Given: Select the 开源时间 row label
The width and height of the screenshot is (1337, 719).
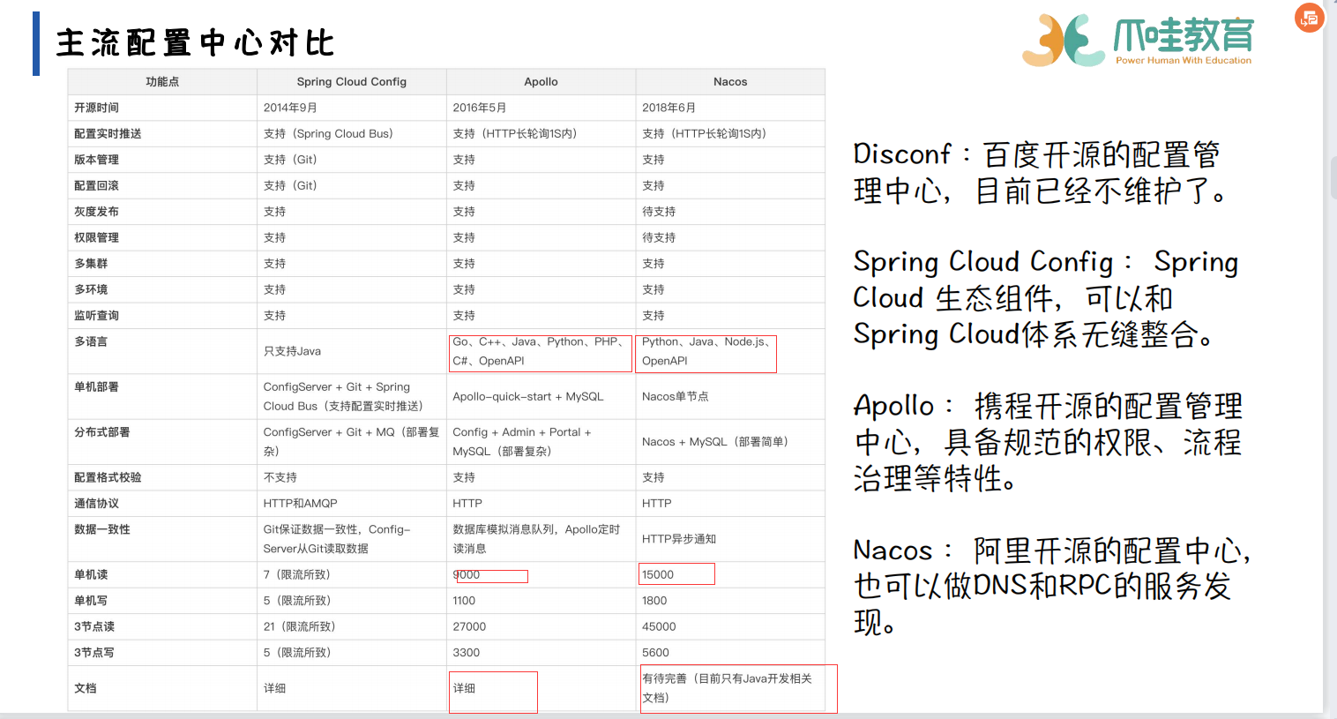Looking at the screenshot, I should (96, 108).
